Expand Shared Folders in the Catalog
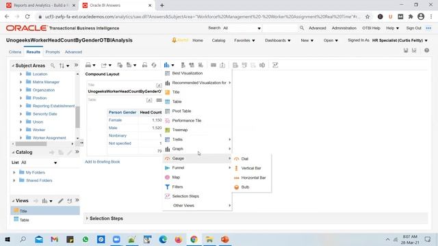Screen dimensions: 438x246 [14, 180]
